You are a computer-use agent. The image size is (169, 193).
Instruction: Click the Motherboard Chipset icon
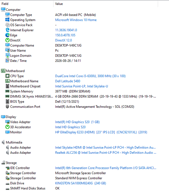(x=7, y=86)
